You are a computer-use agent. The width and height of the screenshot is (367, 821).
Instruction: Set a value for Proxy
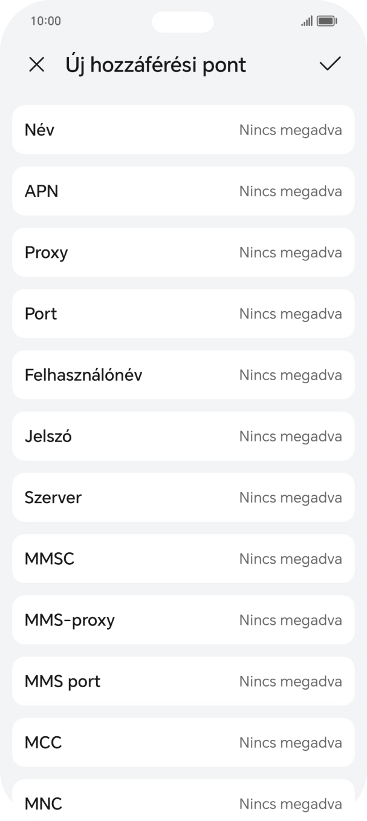tap(183, 252)
